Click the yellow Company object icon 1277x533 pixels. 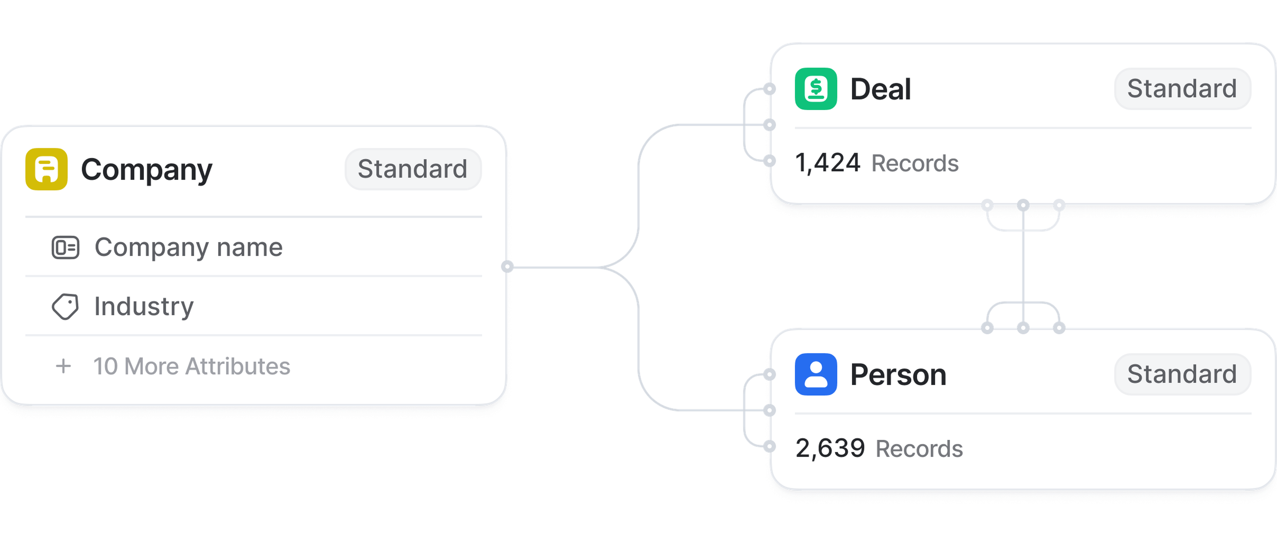[x=47, y=169]
